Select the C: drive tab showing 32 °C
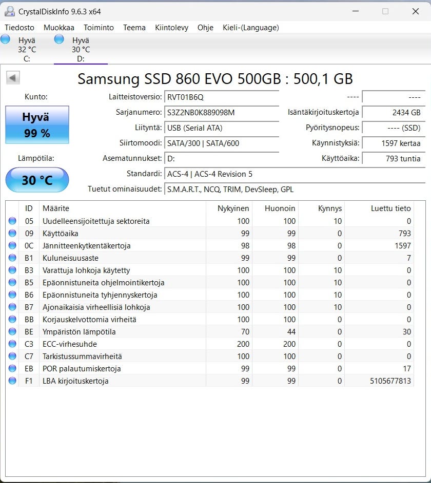This screenshot has width=431, height=483. tap(27, 49)
